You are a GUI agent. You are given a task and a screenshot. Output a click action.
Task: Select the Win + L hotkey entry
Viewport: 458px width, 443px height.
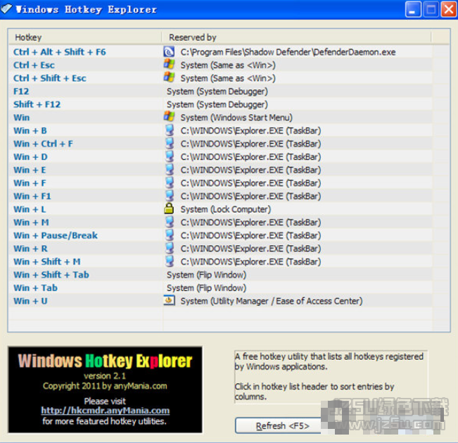tap(30, 209)
